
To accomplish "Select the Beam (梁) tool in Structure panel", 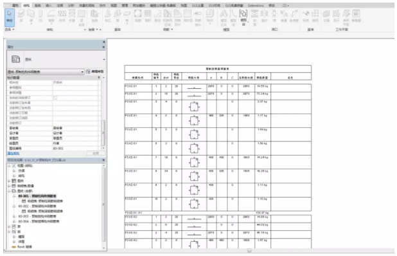I will 21,16.
